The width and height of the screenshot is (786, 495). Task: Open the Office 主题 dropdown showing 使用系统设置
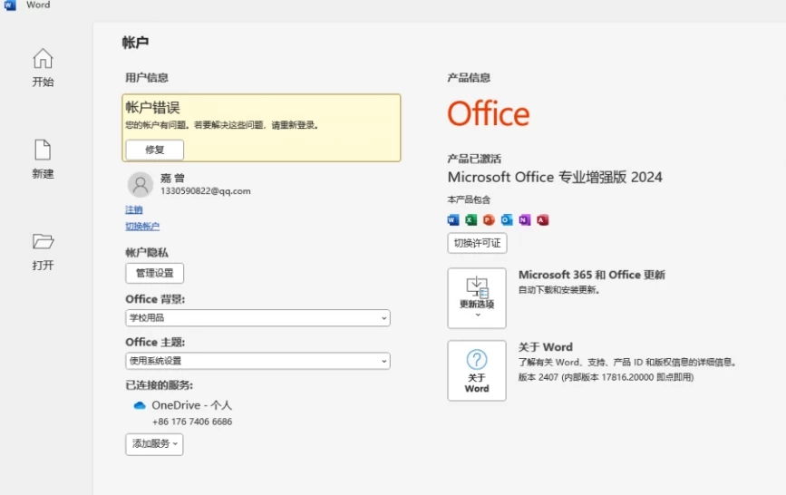point(257,361)
